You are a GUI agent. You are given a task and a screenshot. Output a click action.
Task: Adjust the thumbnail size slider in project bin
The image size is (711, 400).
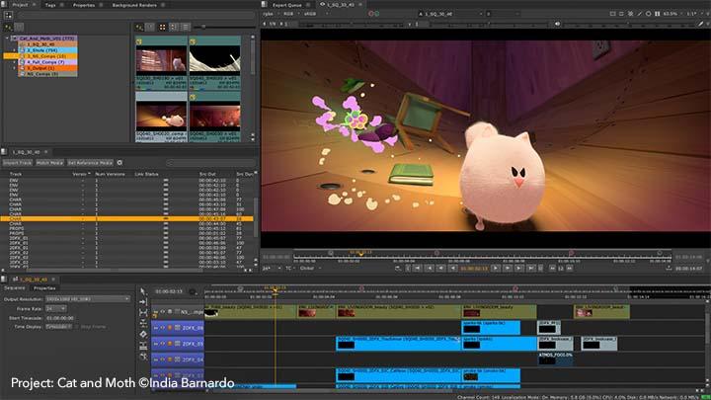(x=212, y=29)
